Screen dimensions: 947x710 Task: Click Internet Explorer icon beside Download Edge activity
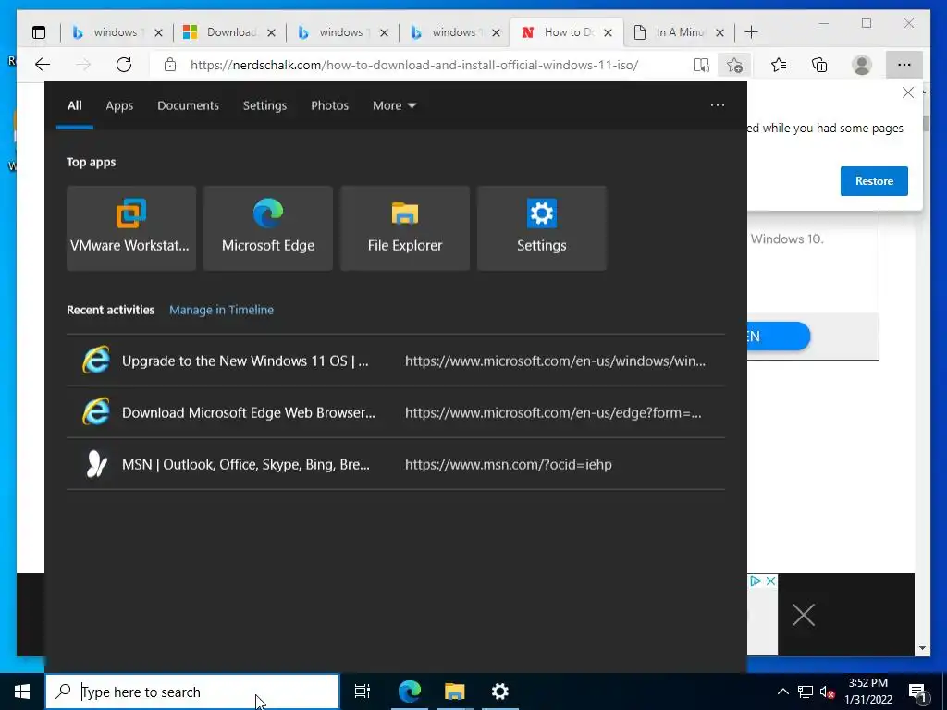click(x=96, y=411)
